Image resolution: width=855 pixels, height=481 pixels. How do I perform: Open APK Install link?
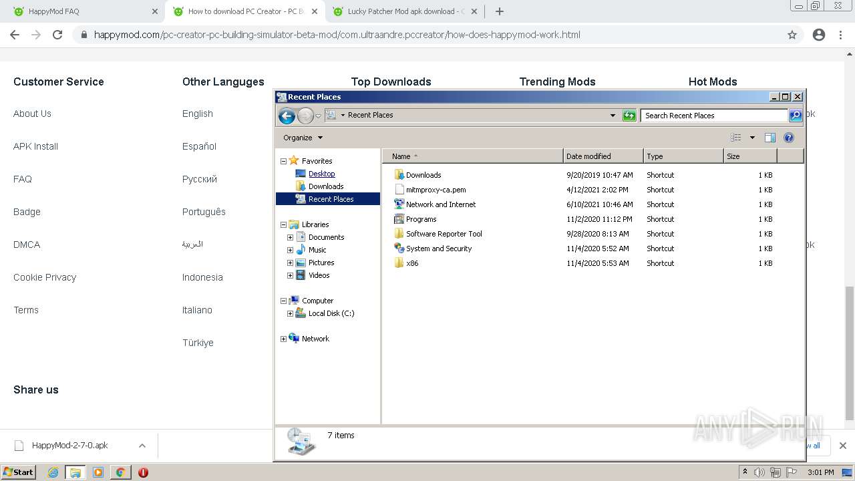click(35, 146)
